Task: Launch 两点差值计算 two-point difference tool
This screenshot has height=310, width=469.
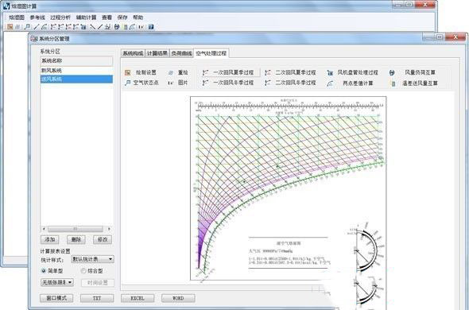Action: click(330, 83)
